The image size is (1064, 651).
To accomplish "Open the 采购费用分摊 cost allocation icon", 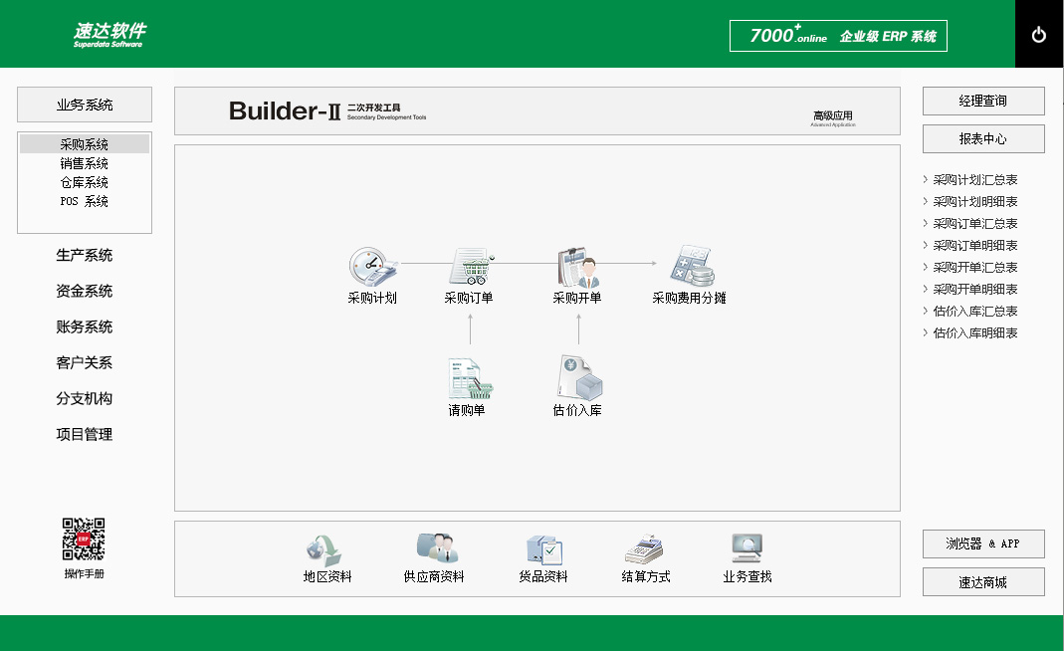I will tap(689, 268).
